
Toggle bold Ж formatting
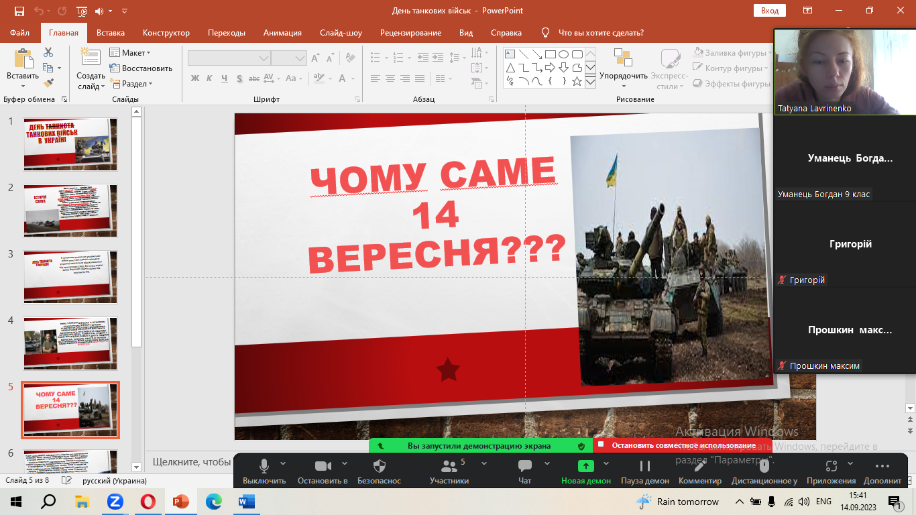195,78
